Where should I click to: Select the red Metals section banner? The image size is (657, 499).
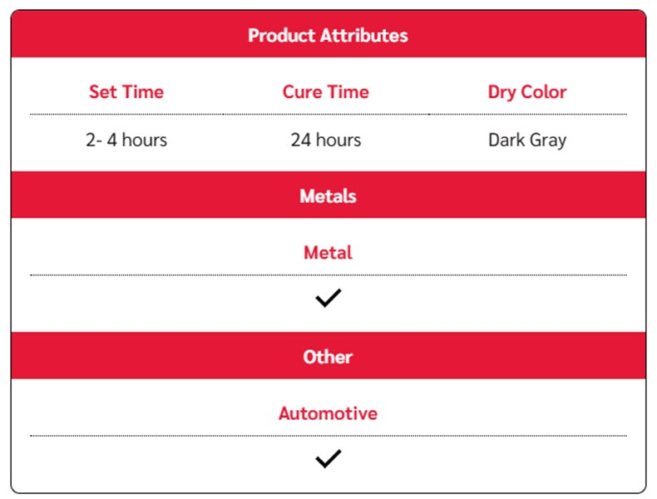tap(328, 195)
